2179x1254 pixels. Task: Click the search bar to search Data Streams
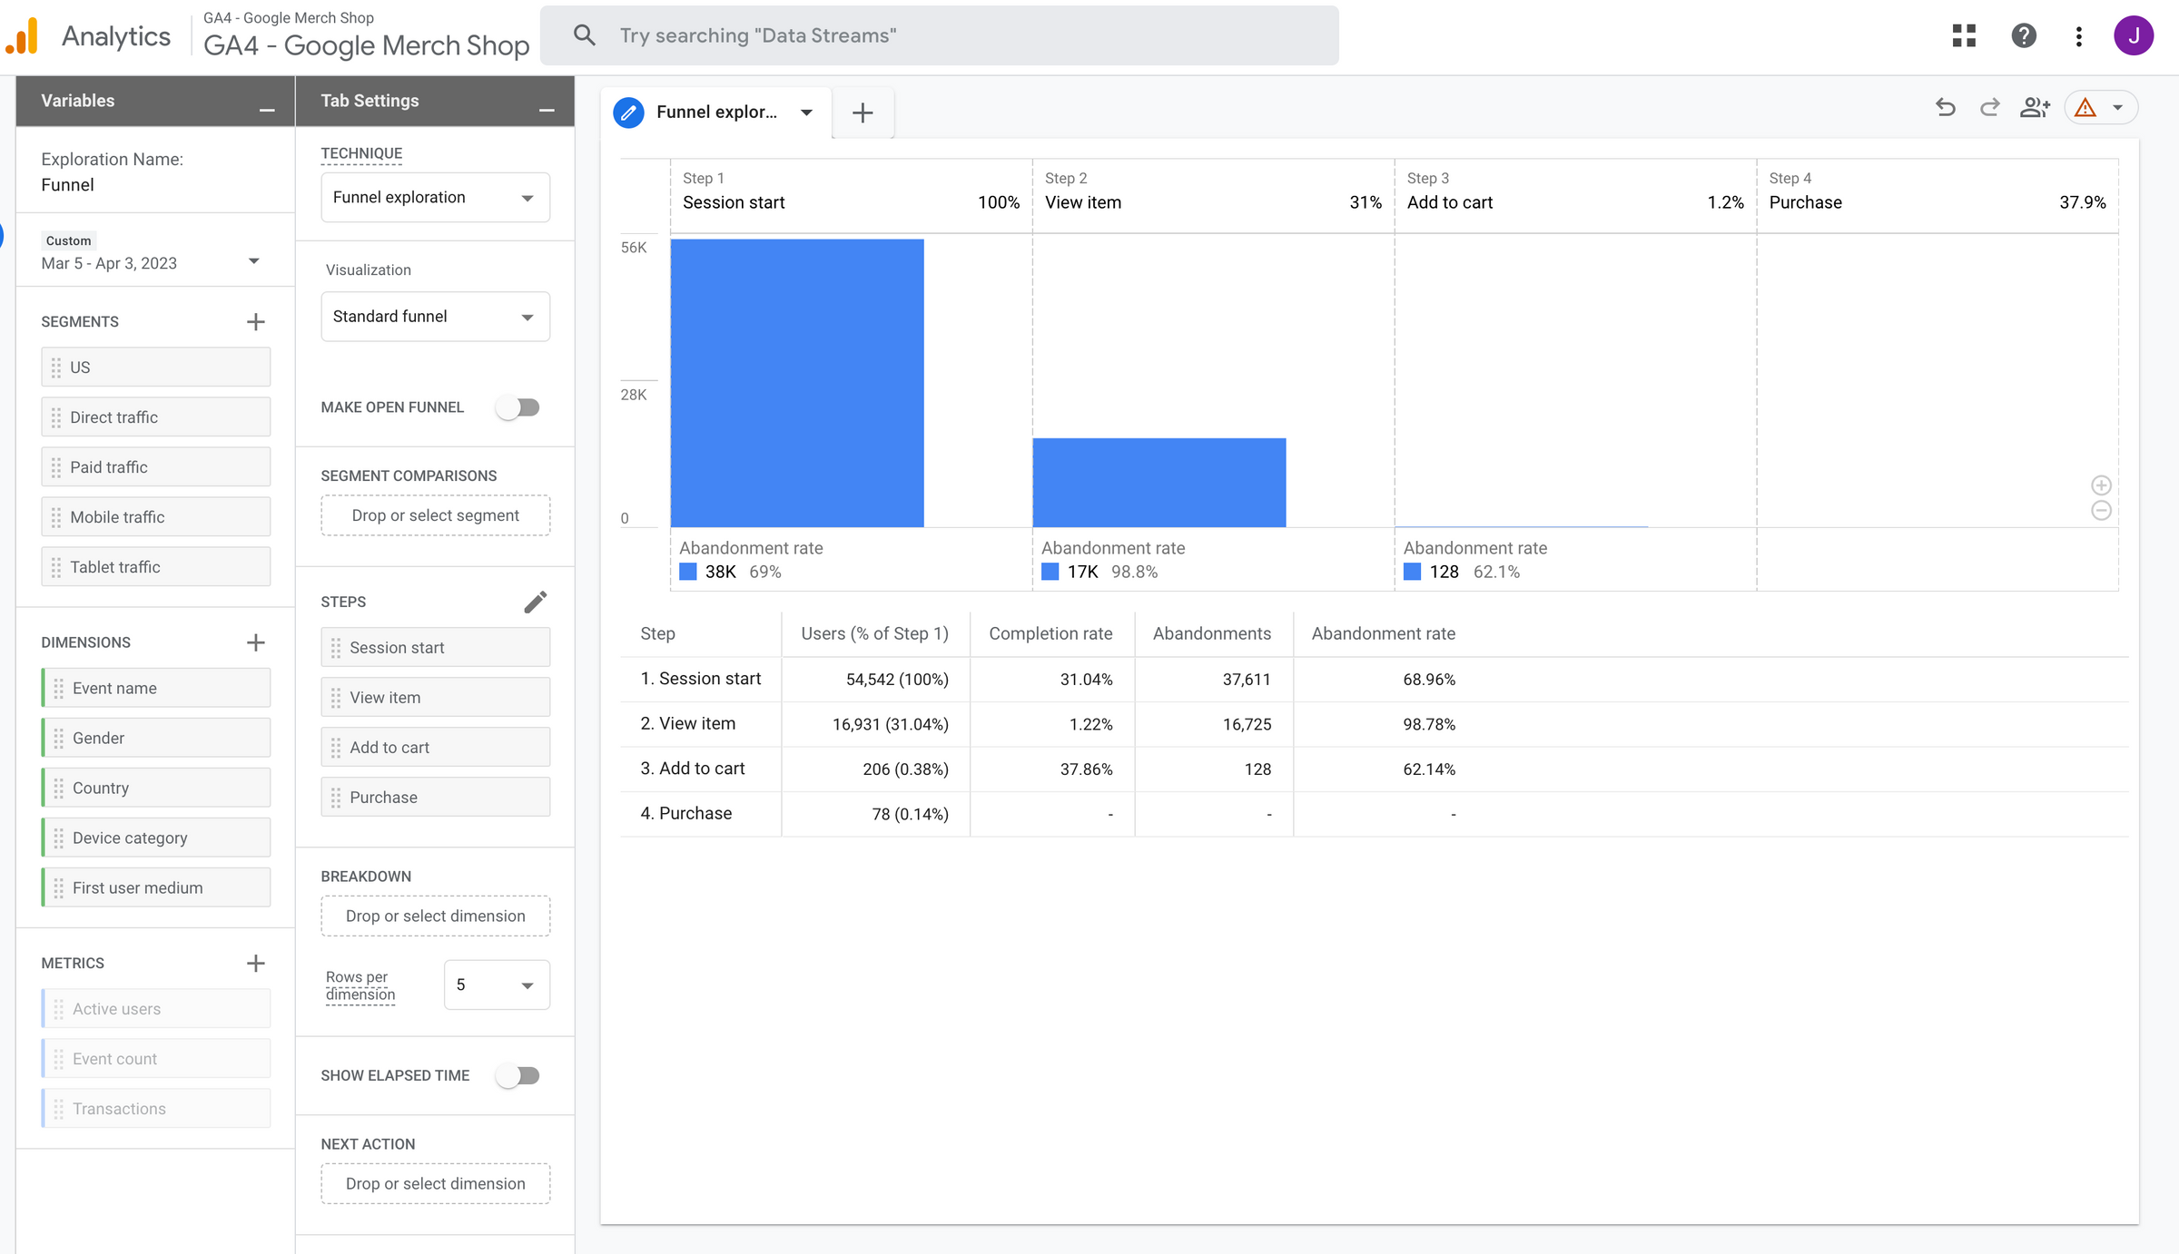[940, 35]
